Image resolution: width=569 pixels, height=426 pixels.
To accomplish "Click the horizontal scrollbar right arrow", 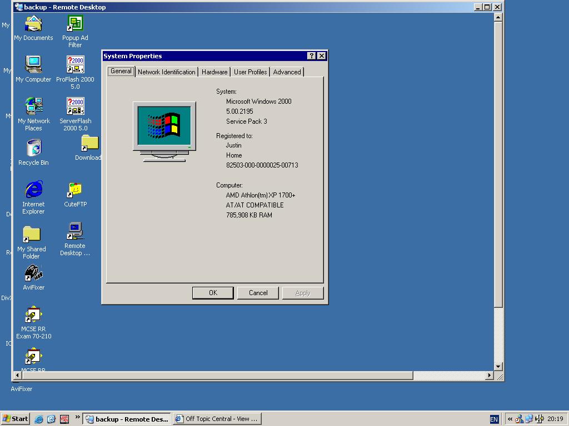I will click(490, 376).
